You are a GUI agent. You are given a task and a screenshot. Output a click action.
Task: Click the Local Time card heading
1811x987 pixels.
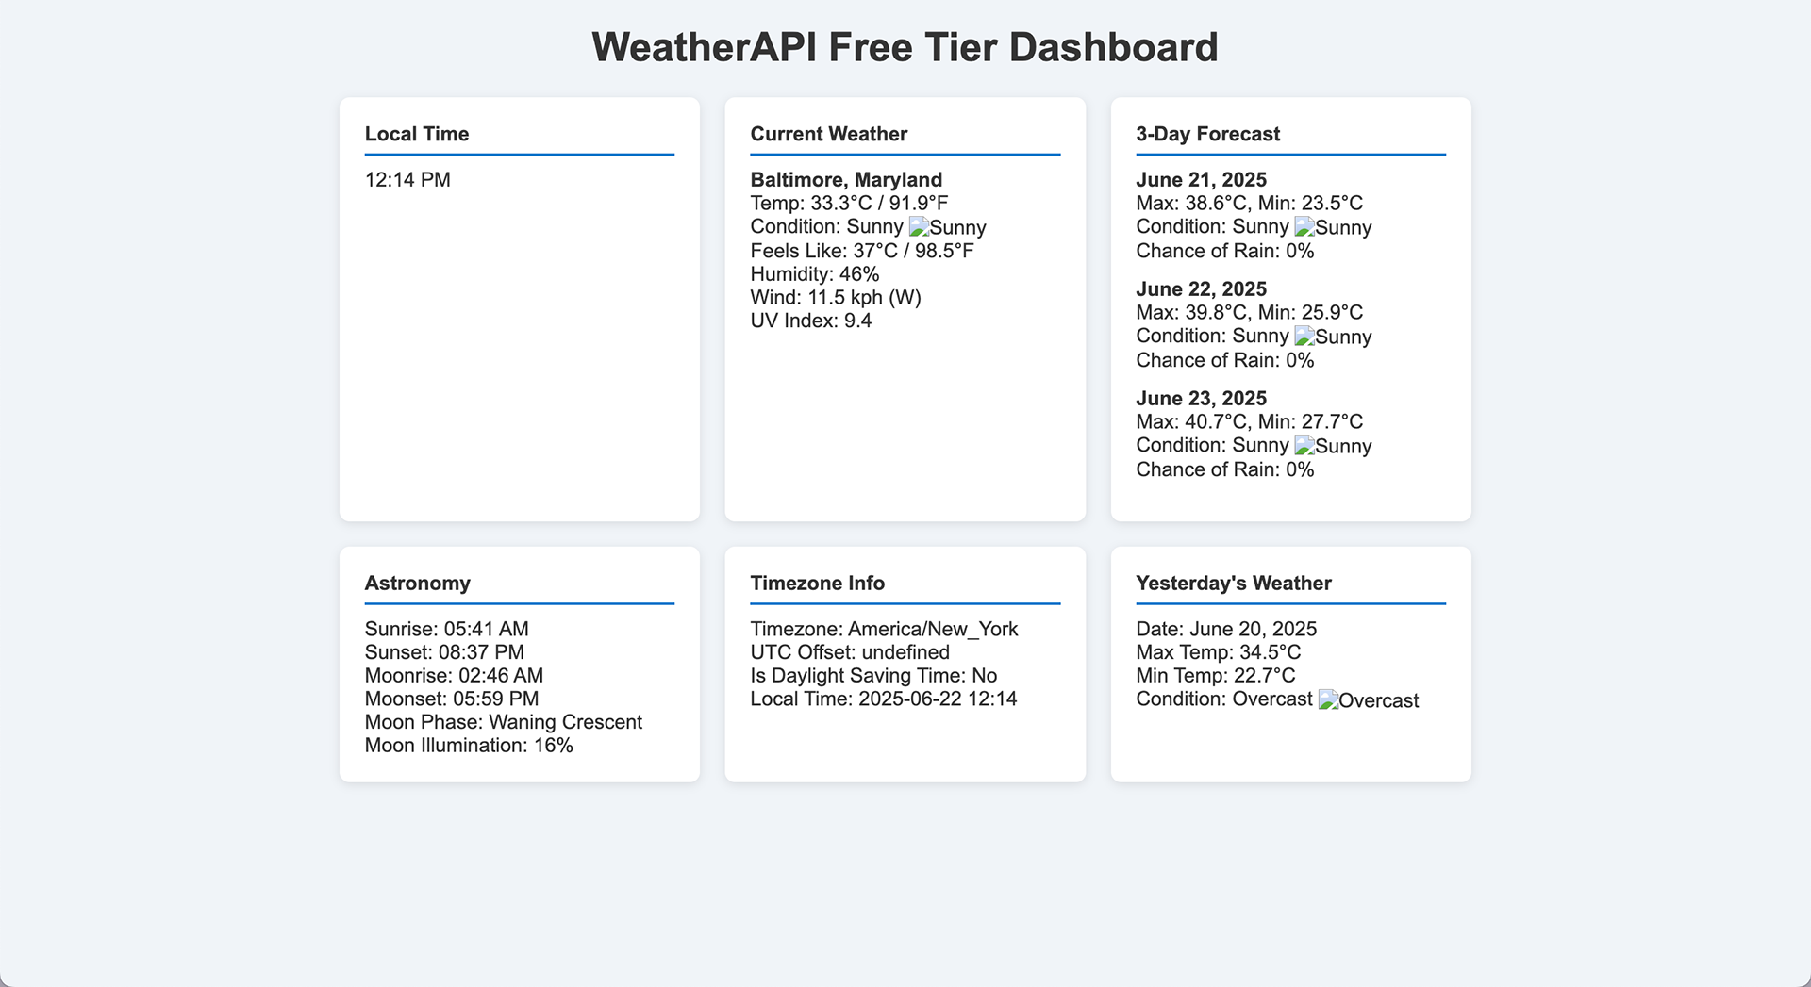tap(417, 134)
